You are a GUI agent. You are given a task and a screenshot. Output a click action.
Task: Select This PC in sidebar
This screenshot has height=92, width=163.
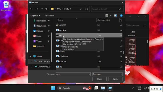pos(39,56)
